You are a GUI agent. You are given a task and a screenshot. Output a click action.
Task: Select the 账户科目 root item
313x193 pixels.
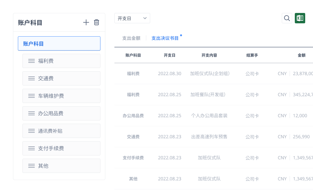[x=59, y=43]
